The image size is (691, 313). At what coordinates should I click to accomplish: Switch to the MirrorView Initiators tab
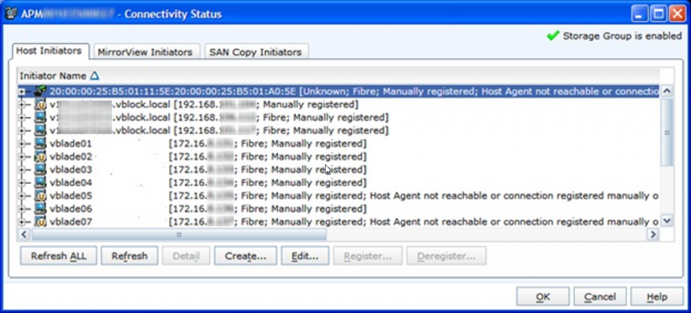click(x=145, y=52)
